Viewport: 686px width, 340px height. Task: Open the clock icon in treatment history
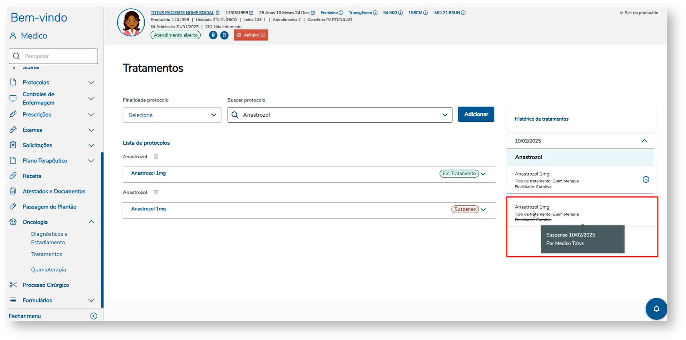pyautogui.click(x=646, y=180)
